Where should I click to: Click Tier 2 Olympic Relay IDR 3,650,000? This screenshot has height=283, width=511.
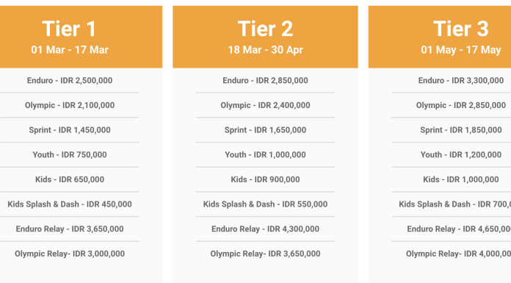click(265, 254)
